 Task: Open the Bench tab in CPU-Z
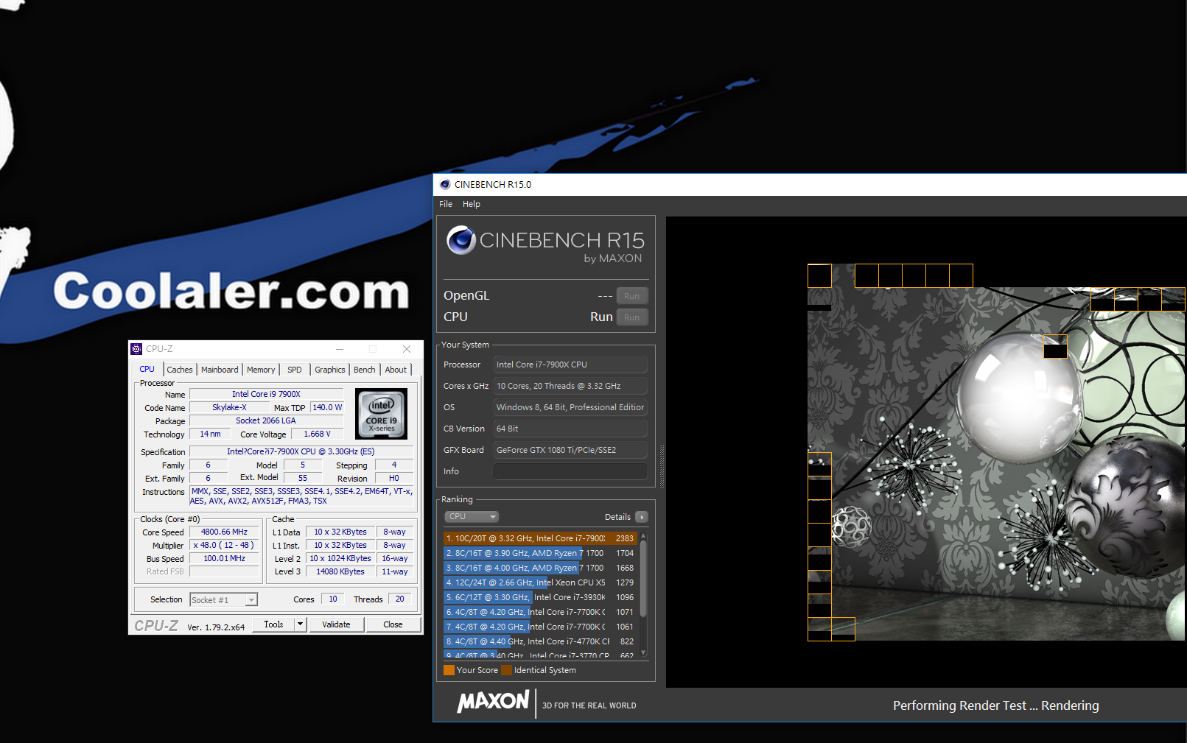coord(365,370)
